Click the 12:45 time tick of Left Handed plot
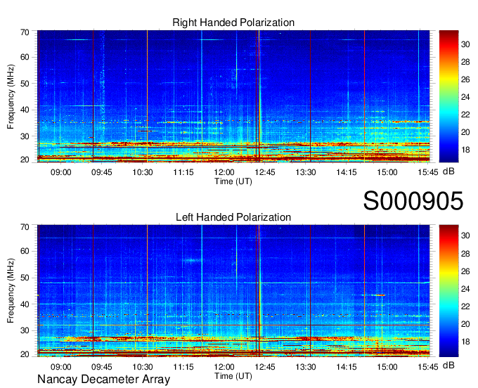 [265, 367]
